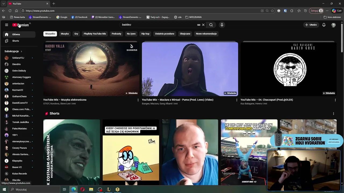The width and height of the screenshot is (344, 193).
Task: Open the YouTube account avatar menu
Action: pos(334,25)
